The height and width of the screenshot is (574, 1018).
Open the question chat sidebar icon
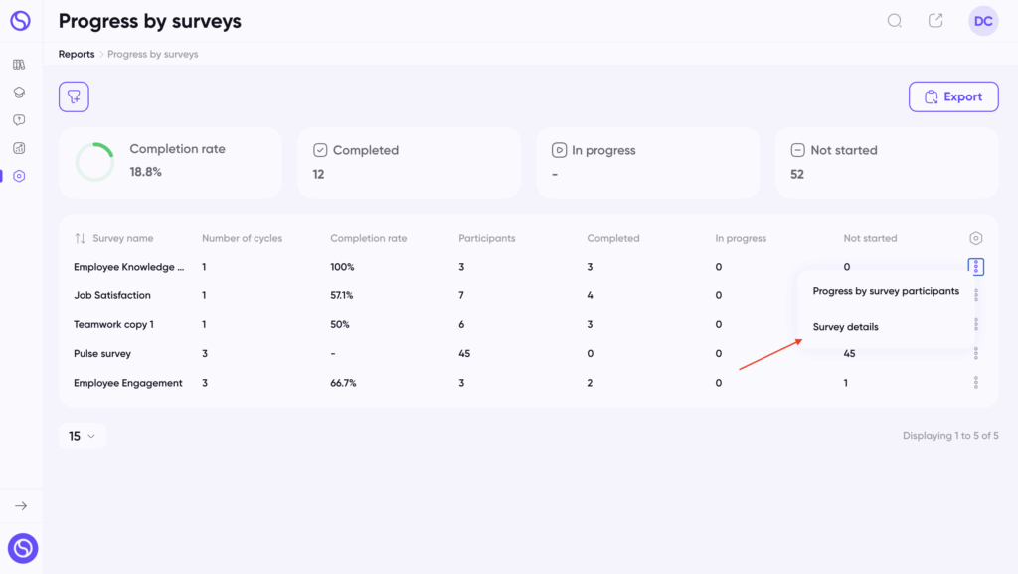tap(19, 120)
